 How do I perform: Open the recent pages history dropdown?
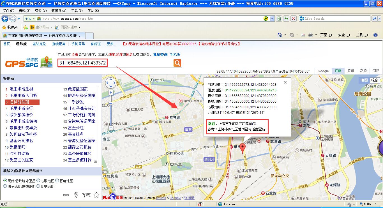19,19
